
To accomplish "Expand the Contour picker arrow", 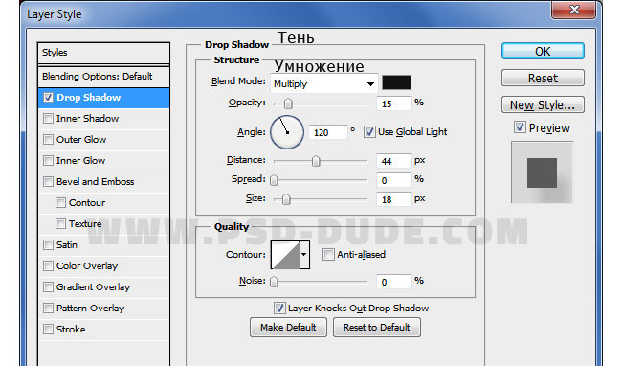I will (x=304, y=255).
